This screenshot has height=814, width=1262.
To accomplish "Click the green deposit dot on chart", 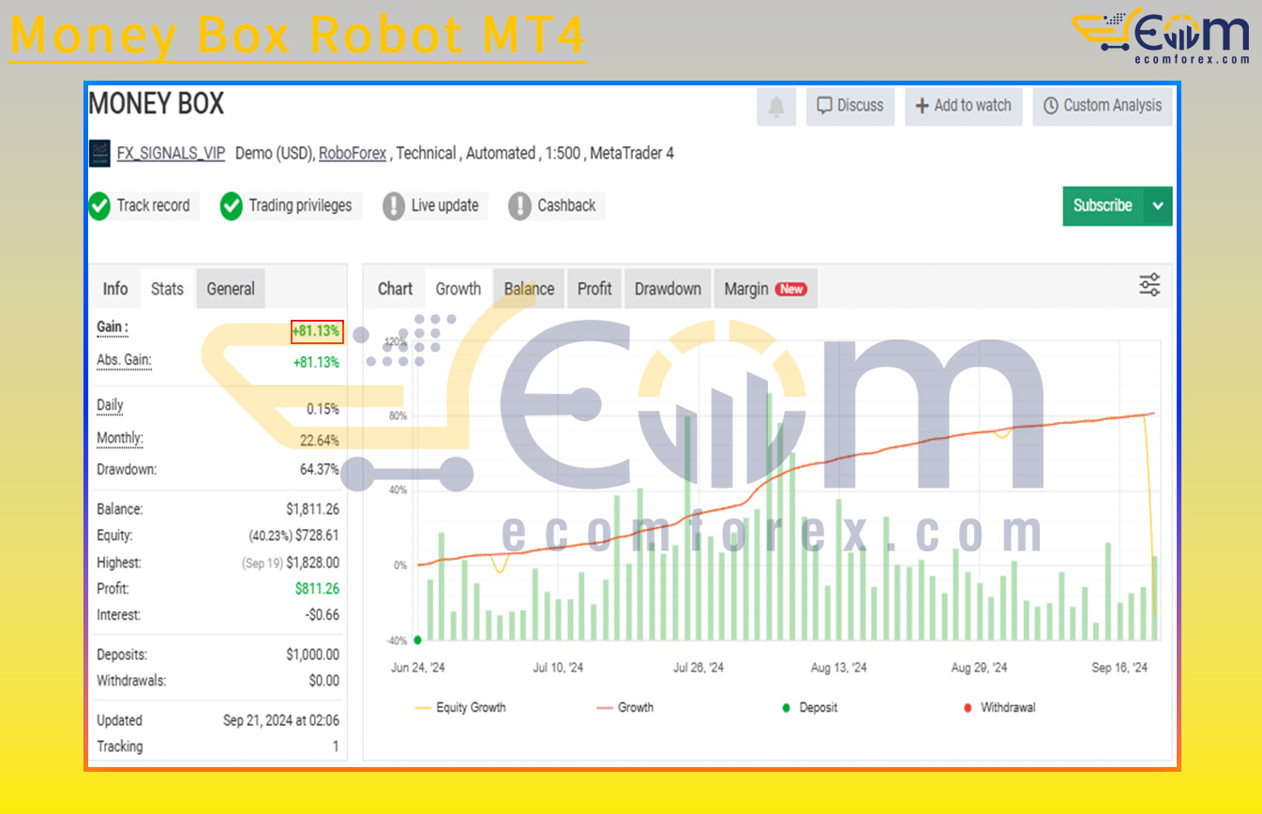I will tap(417, 641).
